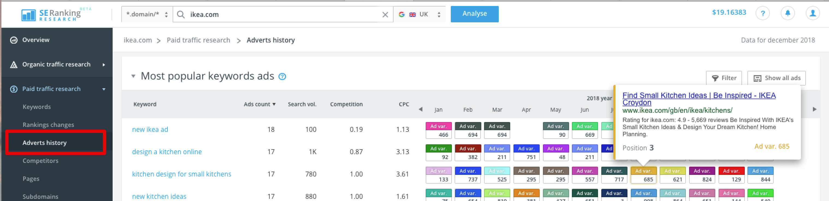This screenshot has width=829, height=201.
Task: Collapse the Most popular keywords ads section
Action: pos(133,77)
